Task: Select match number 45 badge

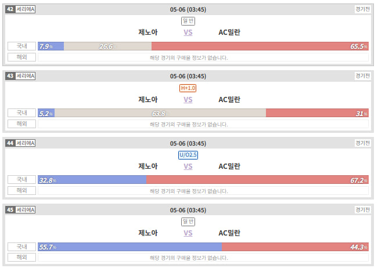Action: click(x=10, y=210)
